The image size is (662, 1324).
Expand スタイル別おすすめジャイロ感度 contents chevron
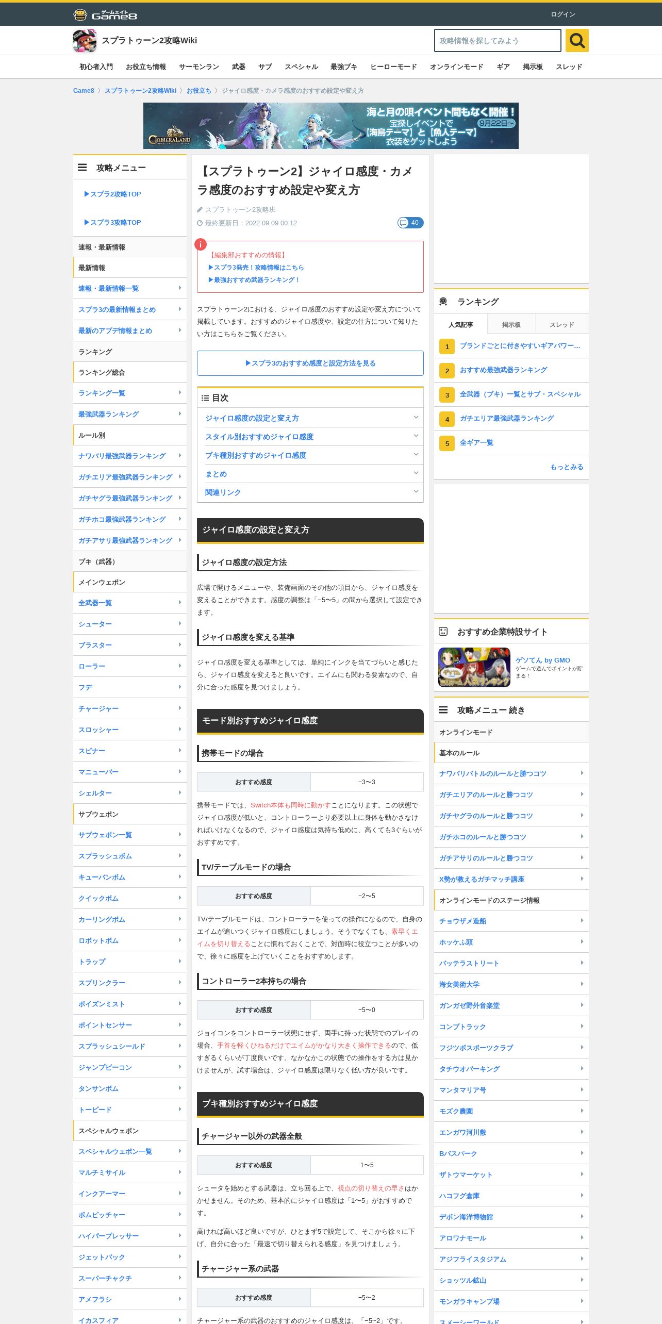point(416,436)
